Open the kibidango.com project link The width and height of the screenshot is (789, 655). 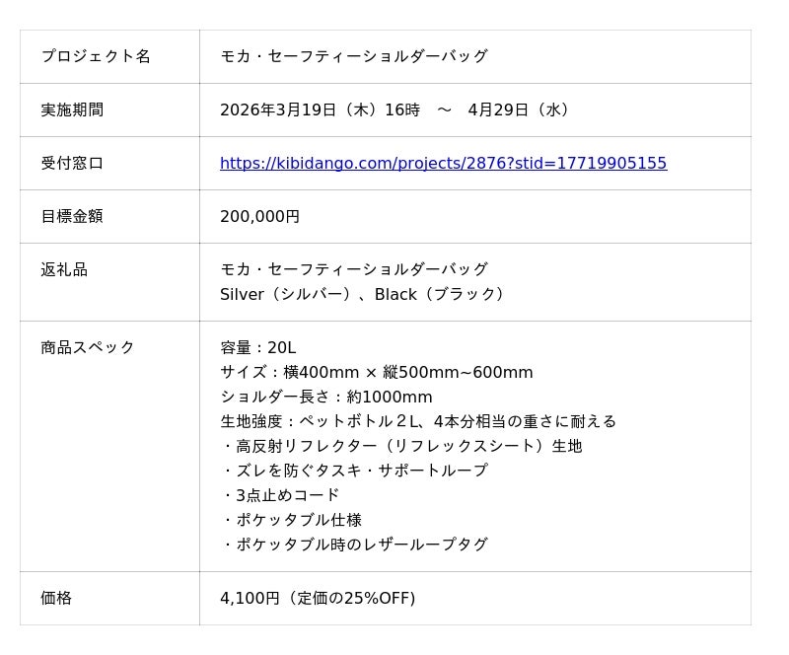[x=443, y=163]
